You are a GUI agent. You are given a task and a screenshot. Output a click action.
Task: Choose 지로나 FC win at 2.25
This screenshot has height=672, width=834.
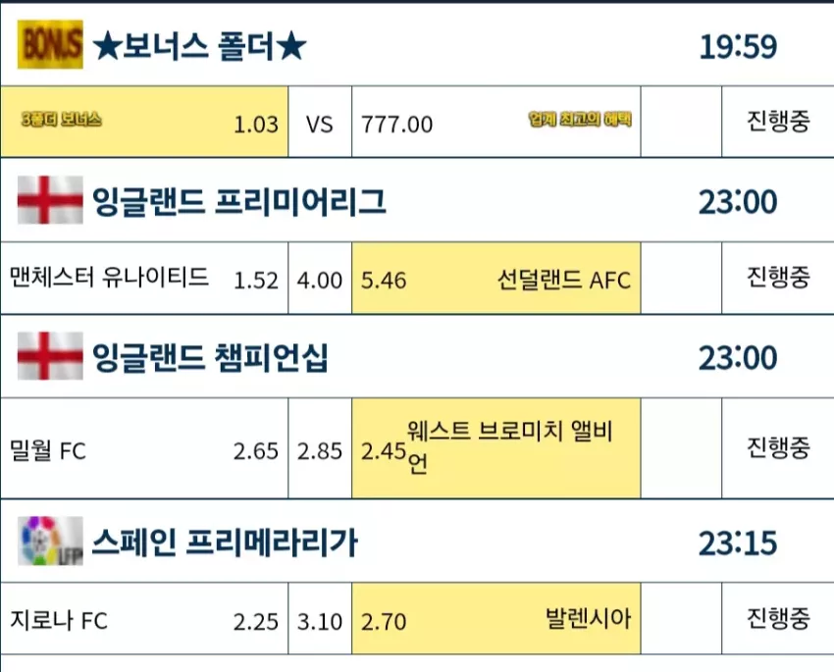(144, 619)
